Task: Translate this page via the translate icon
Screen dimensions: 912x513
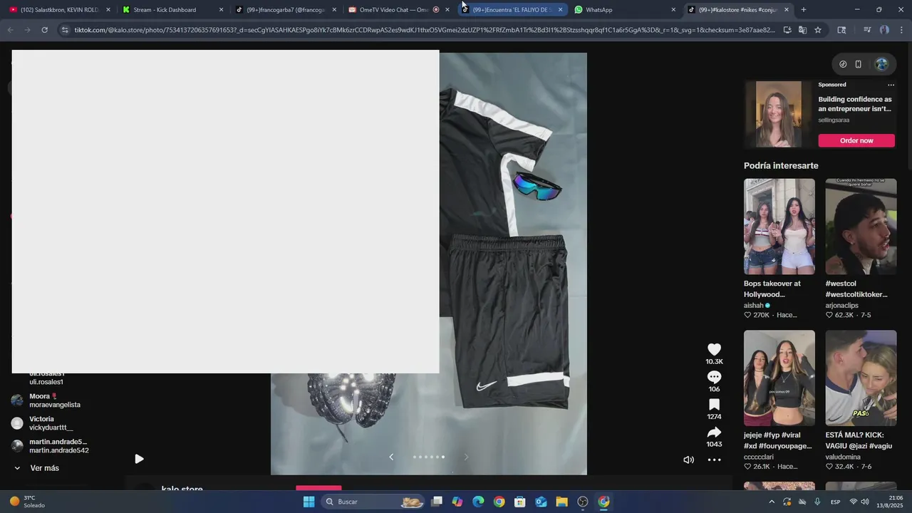Action: coord(802,30)
